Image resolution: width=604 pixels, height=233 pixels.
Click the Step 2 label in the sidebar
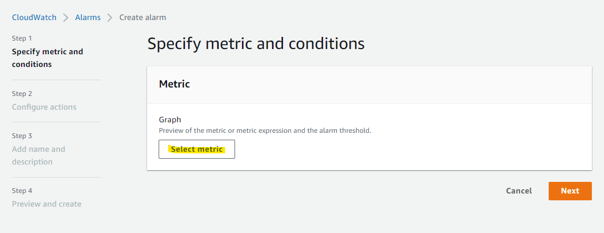(x=22, y=94)
